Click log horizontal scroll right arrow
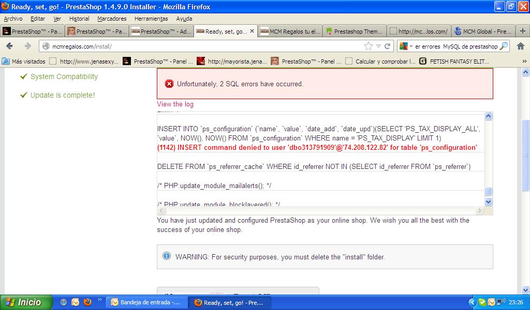 tap(479, 210)
